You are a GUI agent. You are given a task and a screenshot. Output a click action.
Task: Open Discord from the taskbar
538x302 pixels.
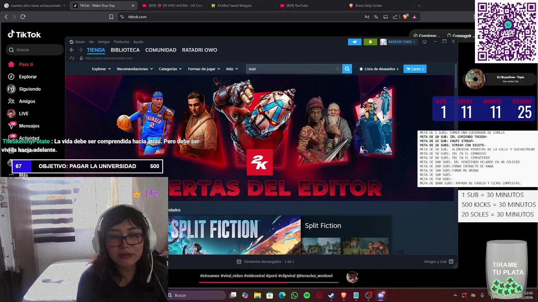click(x=381, y=295)
